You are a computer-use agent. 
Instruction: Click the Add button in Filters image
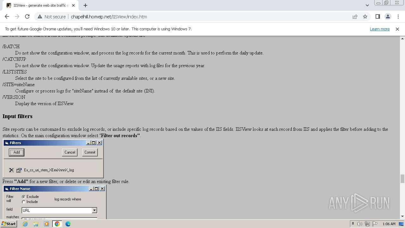16,152
